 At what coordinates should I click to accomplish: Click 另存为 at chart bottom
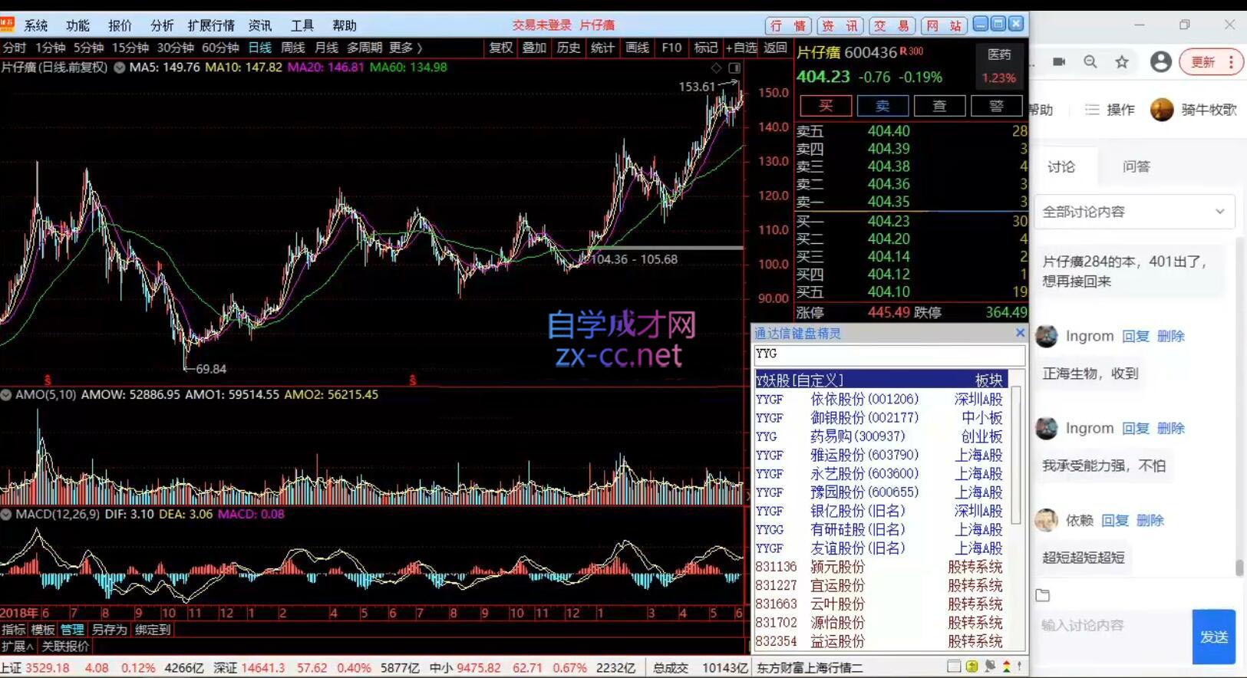[x=109, y=630]
